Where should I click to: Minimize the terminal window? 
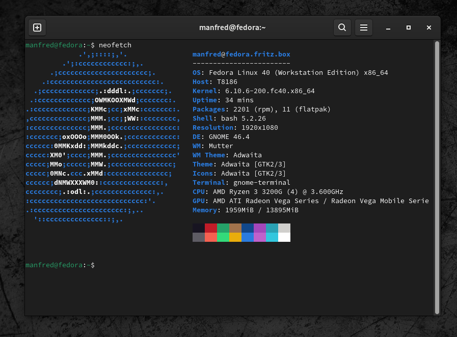coord(388,27)
